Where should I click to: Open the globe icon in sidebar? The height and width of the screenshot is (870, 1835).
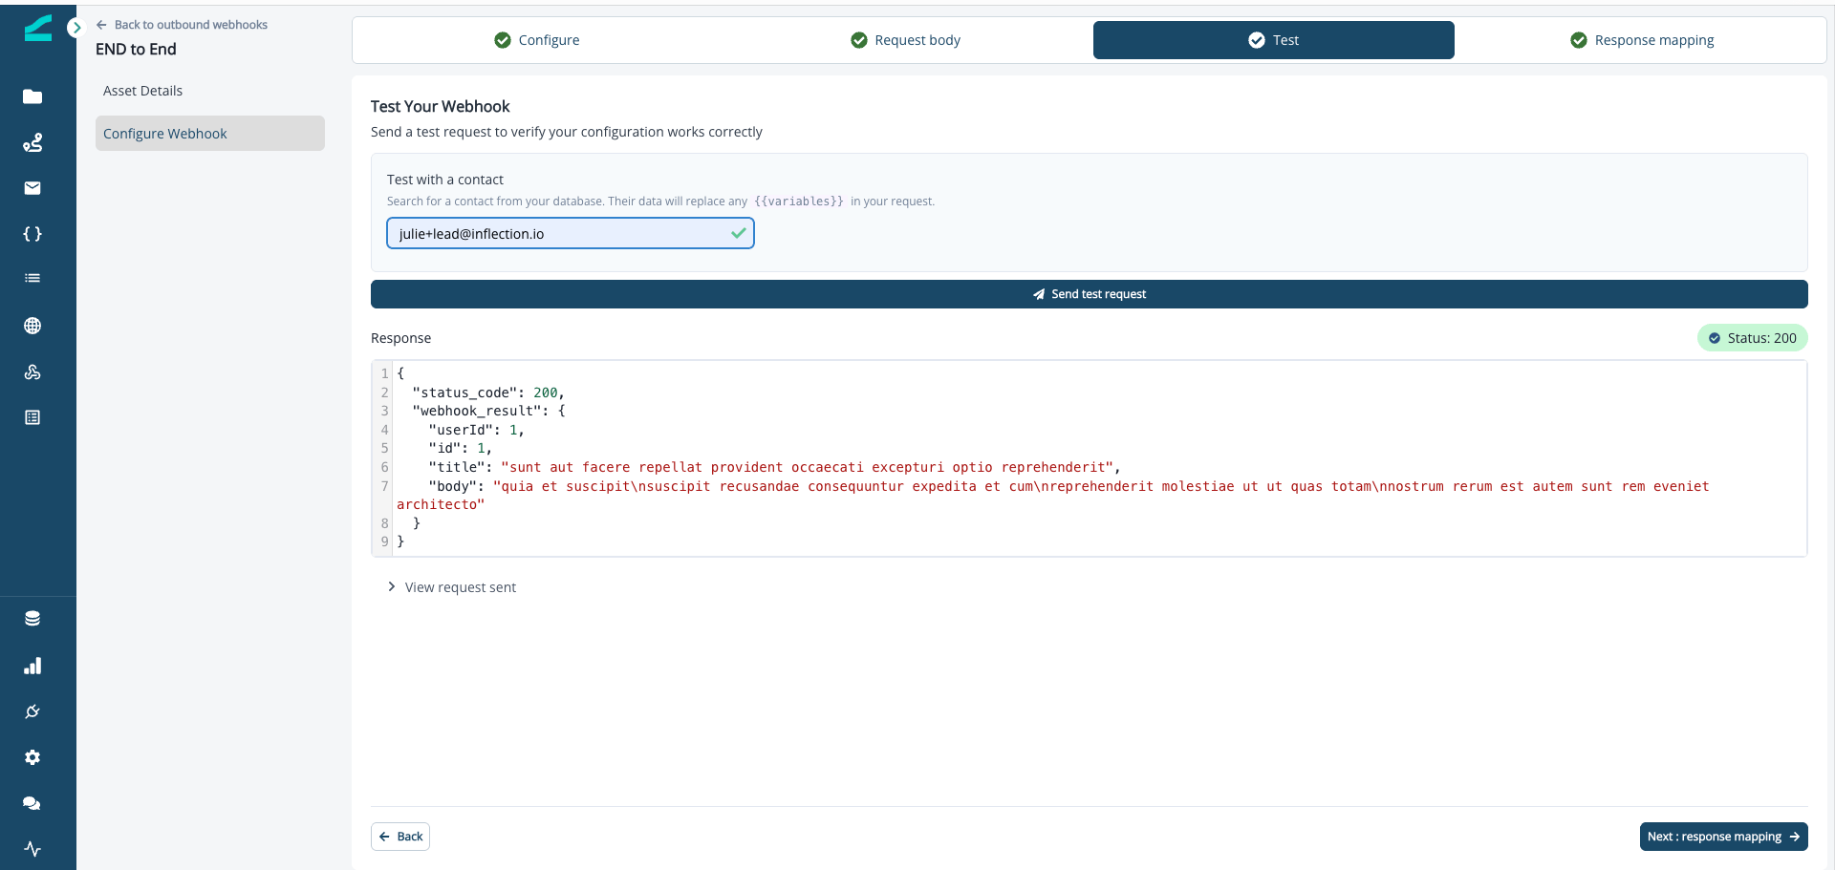[x=32, y=326]
